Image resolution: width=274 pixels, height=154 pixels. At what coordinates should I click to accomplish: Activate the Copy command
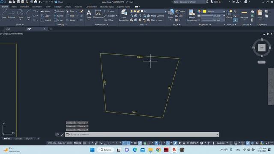45,16
